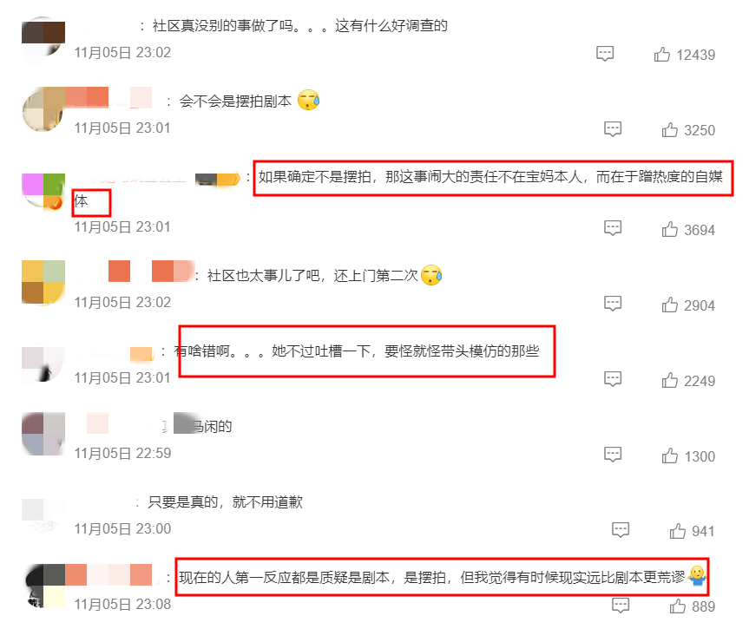Open the avatar of the top commenter
This screenshot has height=629, width=749.
coord(43,40)
